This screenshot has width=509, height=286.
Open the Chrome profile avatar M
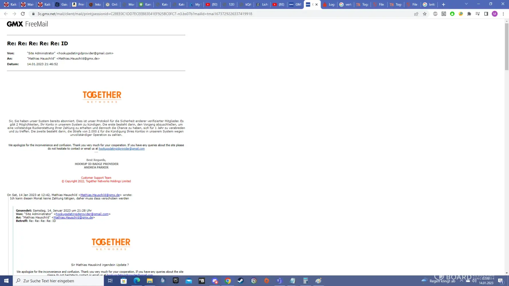point(495,14)
